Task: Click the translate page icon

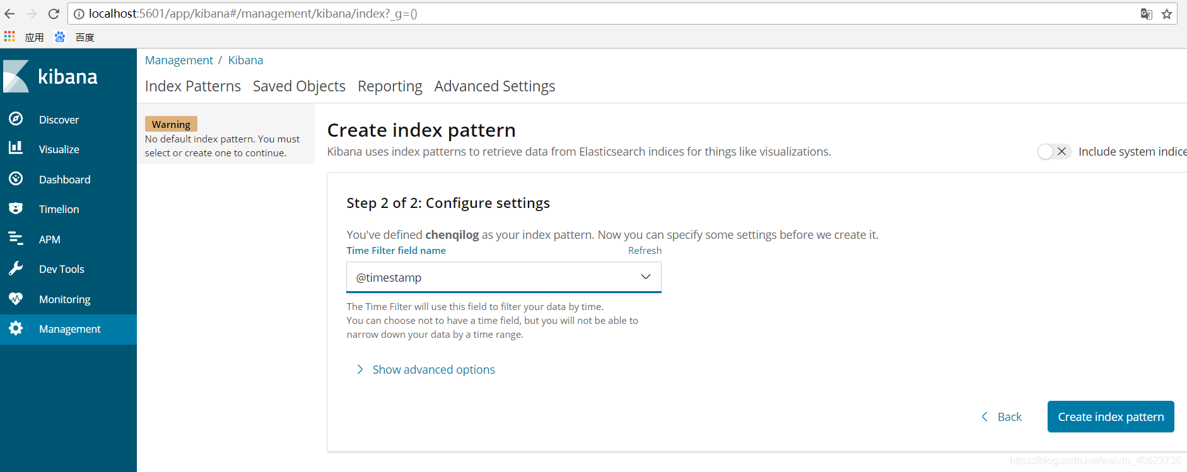Action: (x=1147, y=14)
